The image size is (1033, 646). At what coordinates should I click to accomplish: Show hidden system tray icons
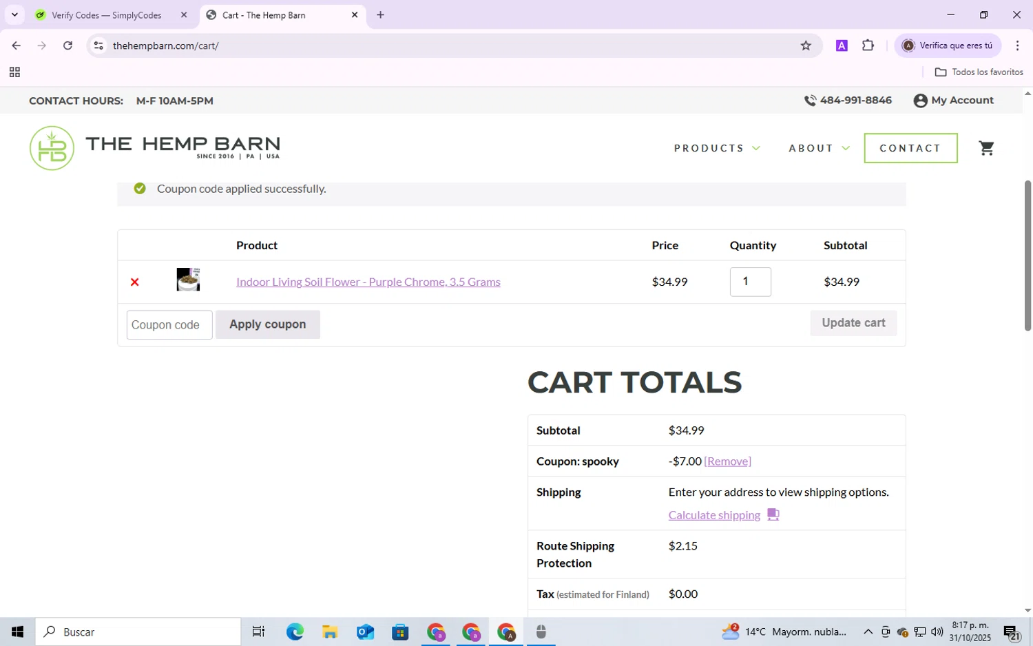pyautogui.click(x=868, y=632)
